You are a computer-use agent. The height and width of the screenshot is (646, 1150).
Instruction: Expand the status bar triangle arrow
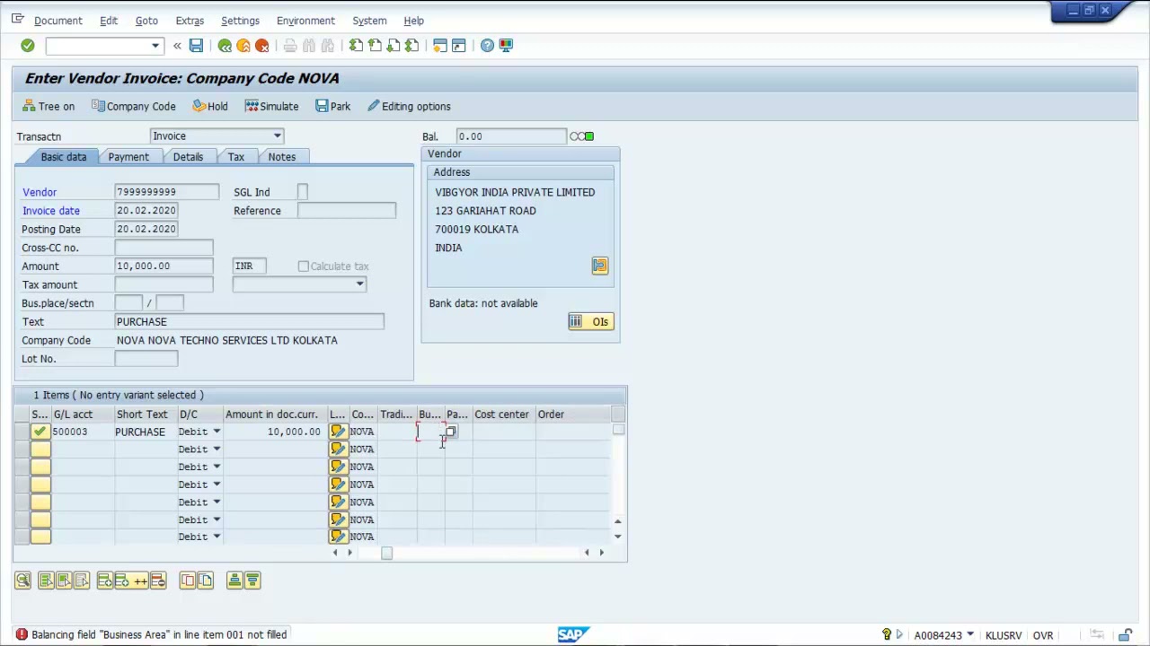(x=899, y=635)
